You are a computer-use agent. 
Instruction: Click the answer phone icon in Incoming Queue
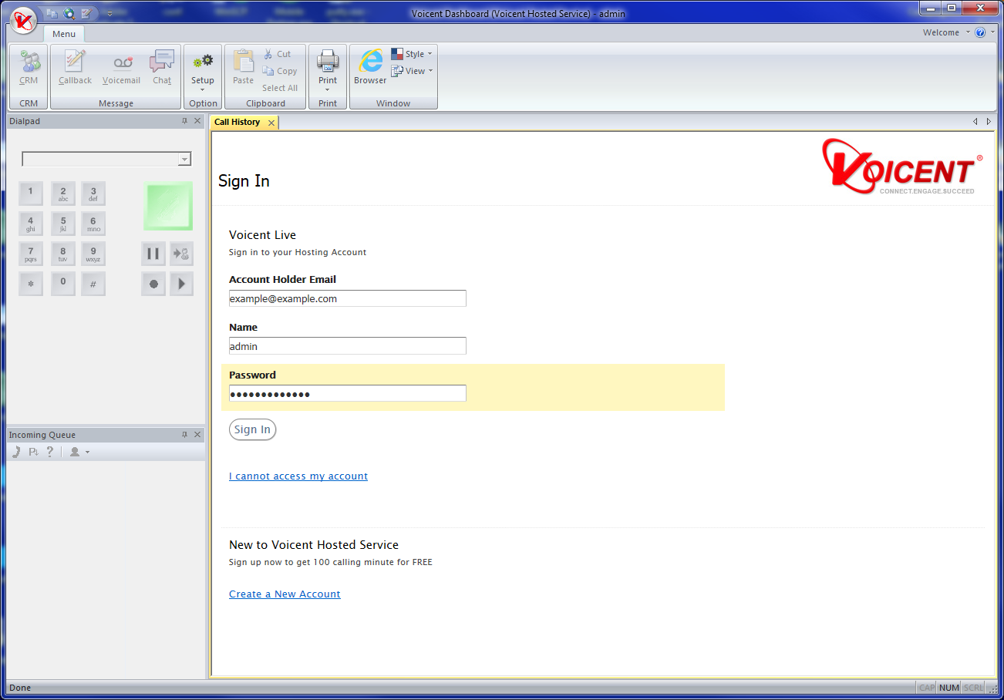pos(16,452)
